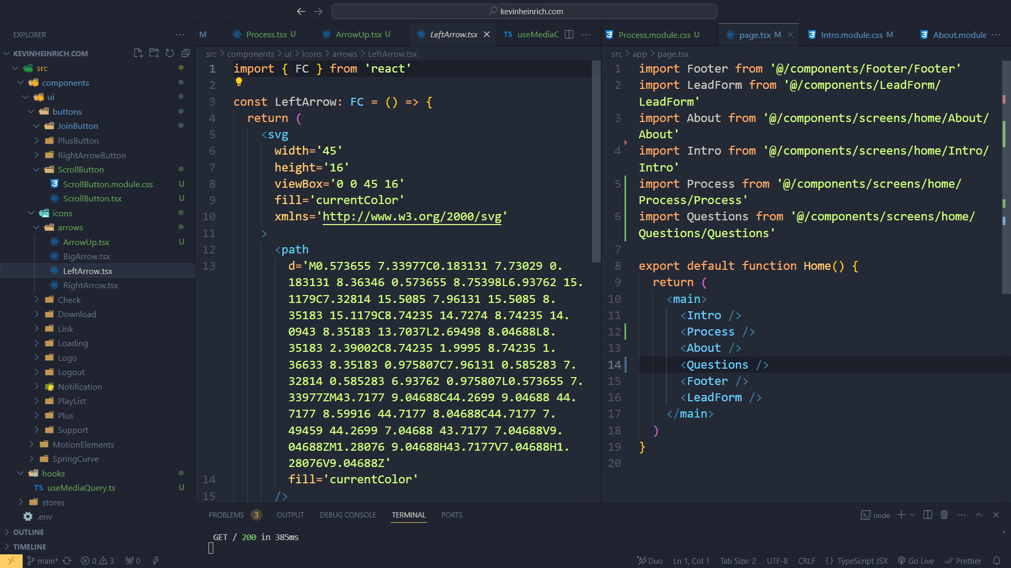Click the http://www.w3.org/2000/svg link
Image resolution: width=1011 pixels, height=568 pixels.
tap(412, 216)
